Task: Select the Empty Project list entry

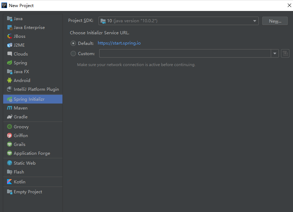Action: point(33,192)
